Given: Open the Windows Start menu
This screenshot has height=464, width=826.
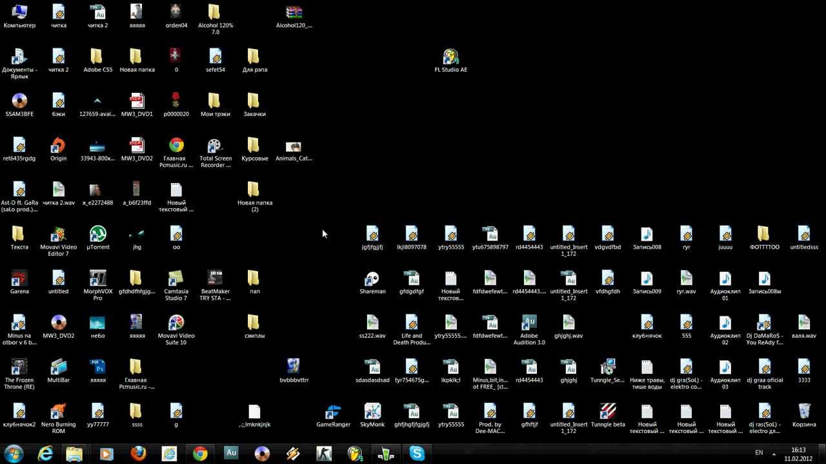Looking at the screenshot, I should [14, 454].
